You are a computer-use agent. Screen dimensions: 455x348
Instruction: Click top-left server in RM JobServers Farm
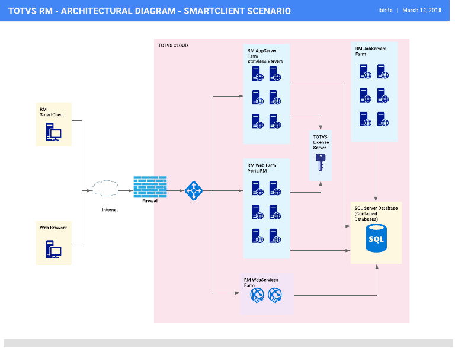(x=366, y=72)
